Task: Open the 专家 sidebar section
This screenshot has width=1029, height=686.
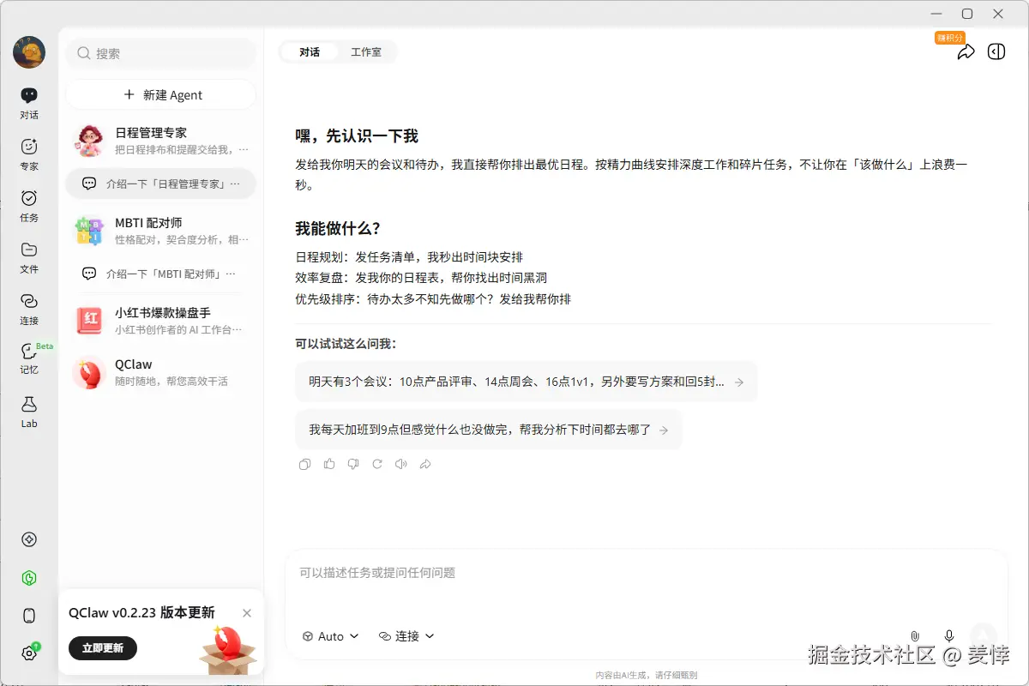Action: tap(29, 154)
